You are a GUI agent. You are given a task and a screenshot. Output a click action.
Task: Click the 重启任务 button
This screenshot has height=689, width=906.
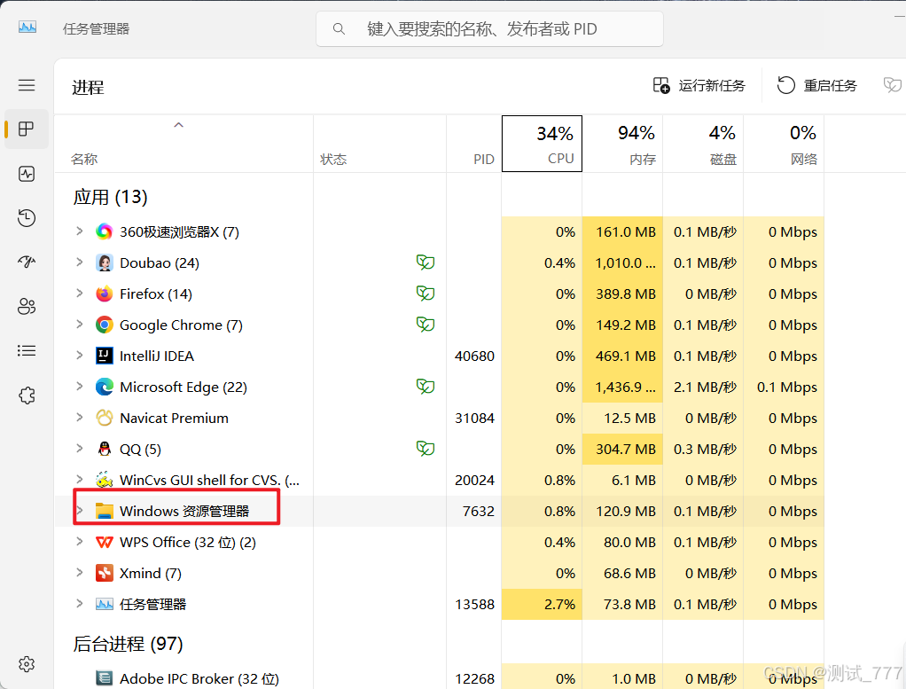pos(817,85)
